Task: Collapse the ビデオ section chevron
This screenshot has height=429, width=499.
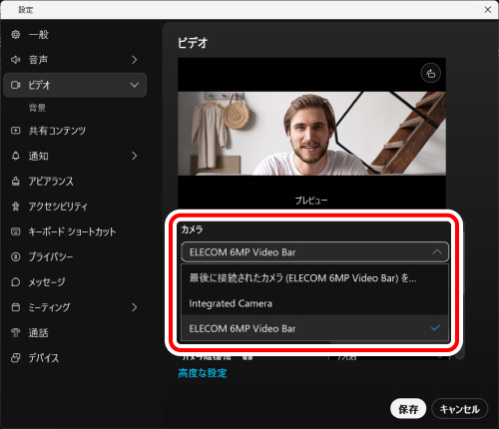Action: [135, 85]
